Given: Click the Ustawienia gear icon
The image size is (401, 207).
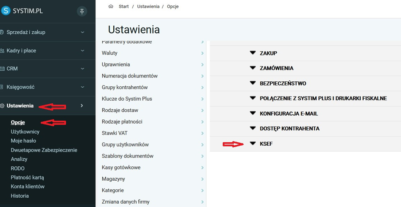Looking at the screenshot, I should click(x=2, y=106).
